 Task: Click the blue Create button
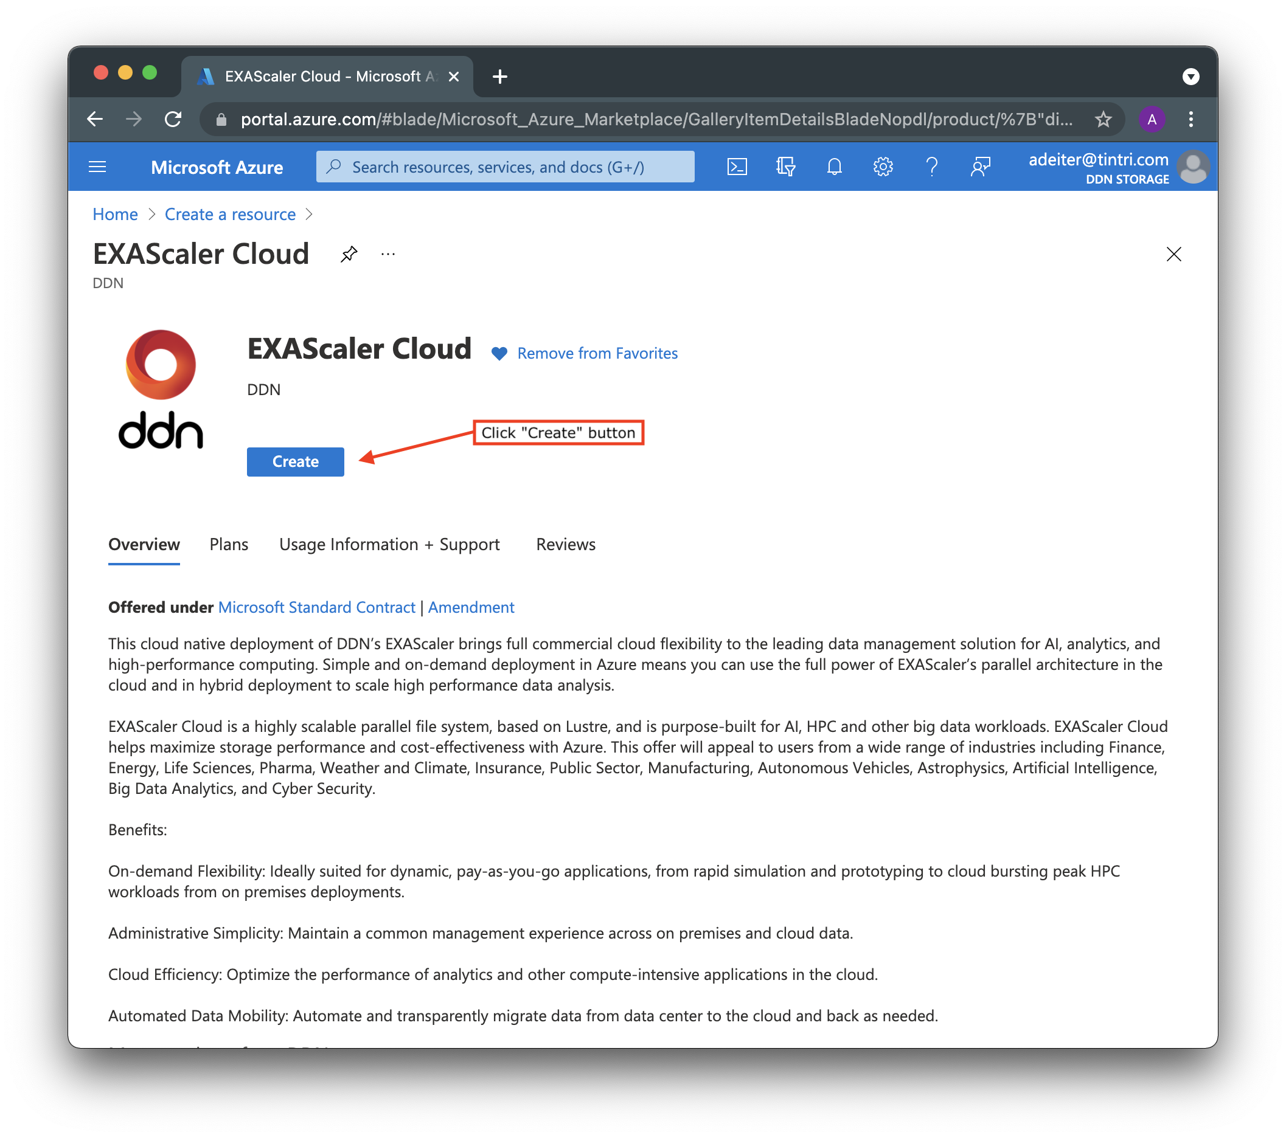pos(295,461)
